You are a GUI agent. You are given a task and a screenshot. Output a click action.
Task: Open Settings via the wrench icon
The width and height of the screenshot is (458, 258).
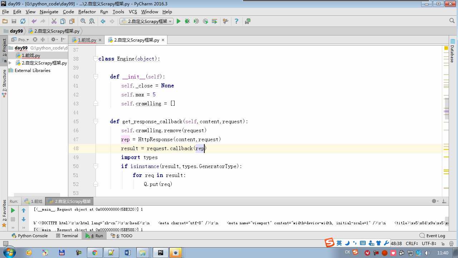point(225,21)
